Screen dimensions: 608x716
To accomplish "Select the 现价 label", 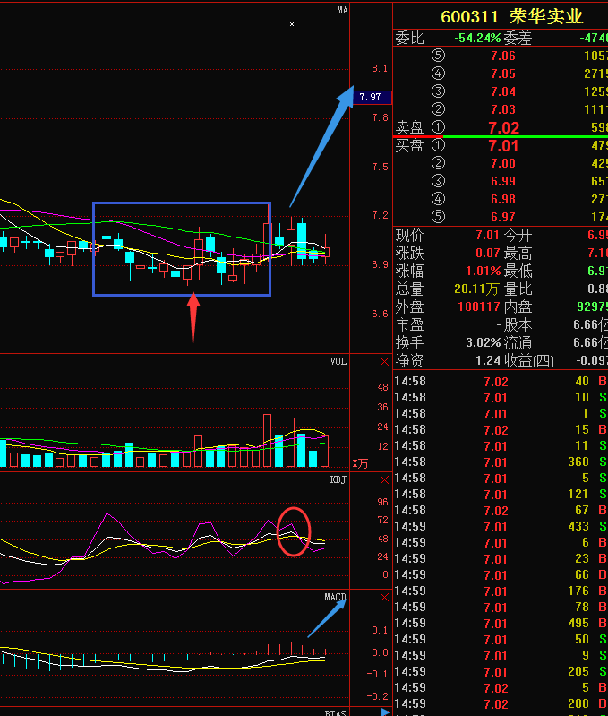I will pyautogui.click(x=409, y=235).
